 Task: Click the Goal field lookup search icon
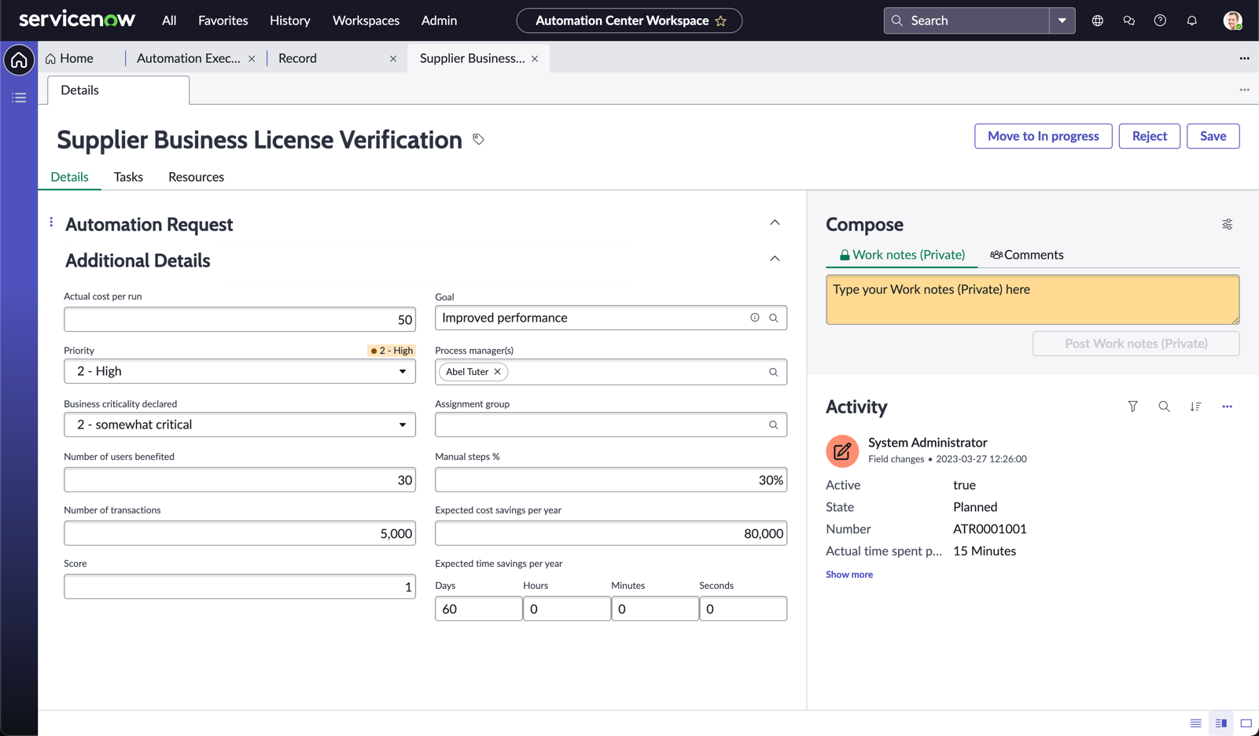coord(773,318)
